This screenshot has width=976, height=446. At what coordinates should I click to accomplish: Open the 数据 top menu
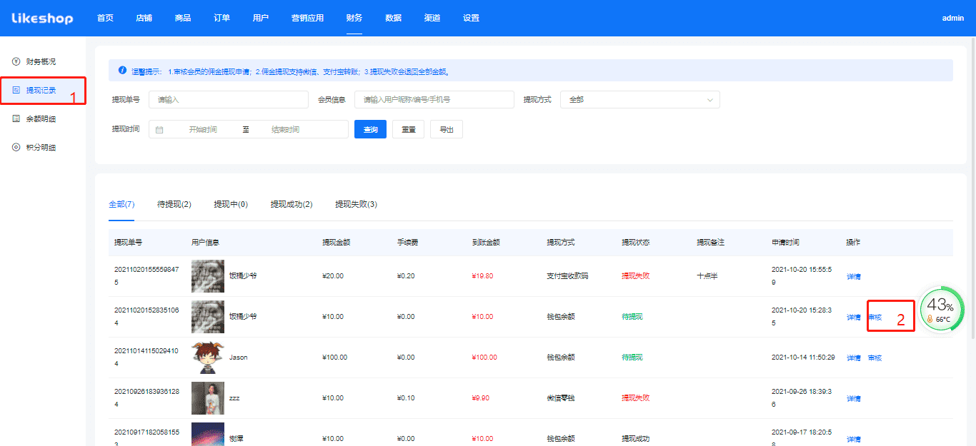coord(393,18)
